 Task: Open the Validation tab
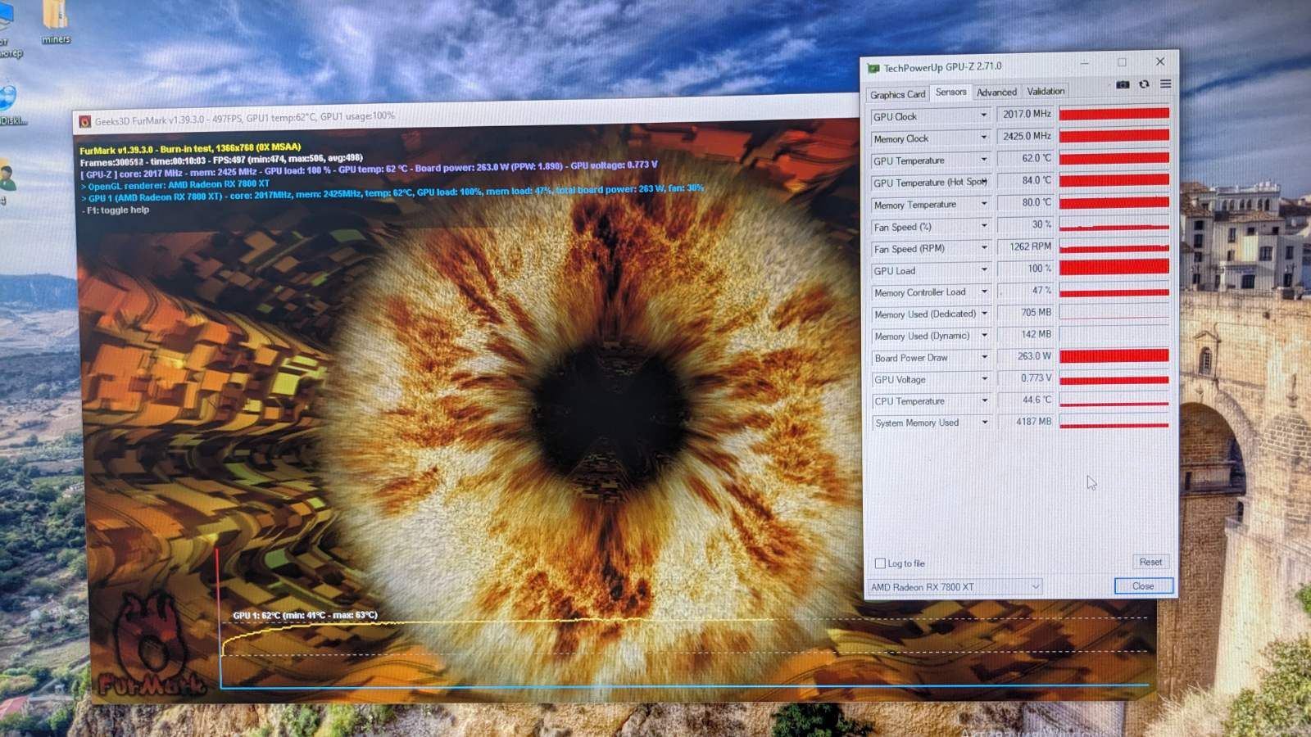(x=1046, y=91)
